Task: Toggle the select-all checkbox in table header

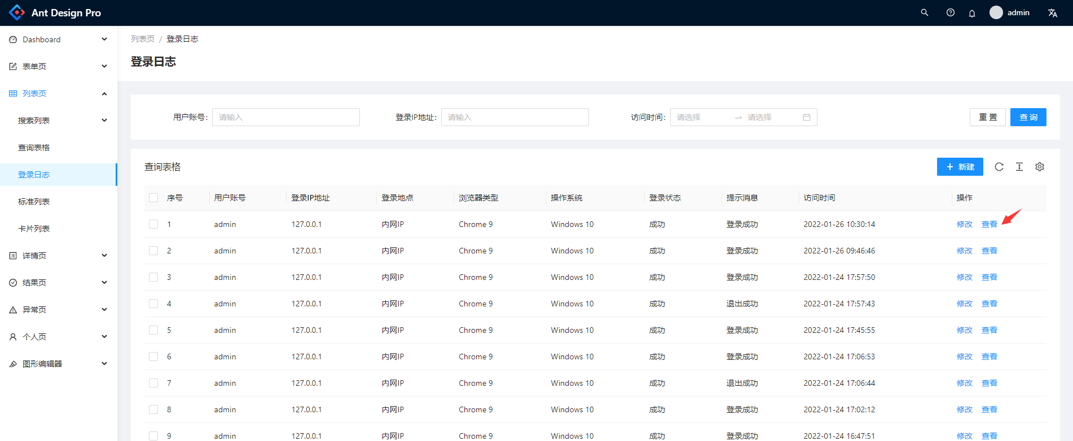Action: 153,198
